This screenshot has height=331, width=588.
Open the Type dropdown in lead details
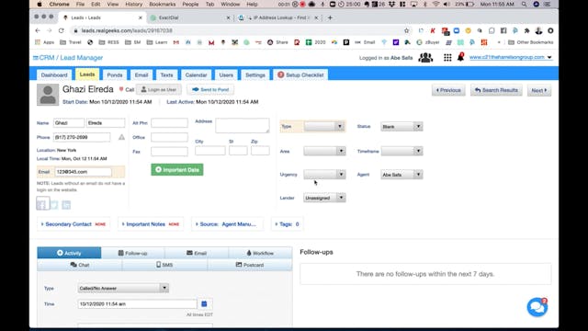[x=324, y=127]
